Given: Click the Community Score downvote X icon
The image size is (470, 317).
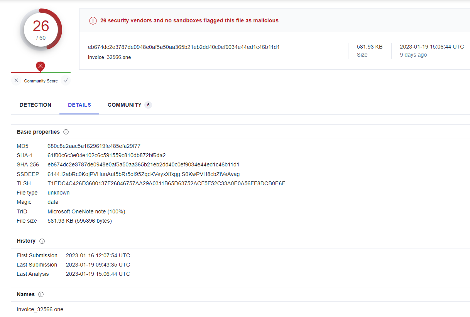Looking at the screenshot, I should point(16,81).
